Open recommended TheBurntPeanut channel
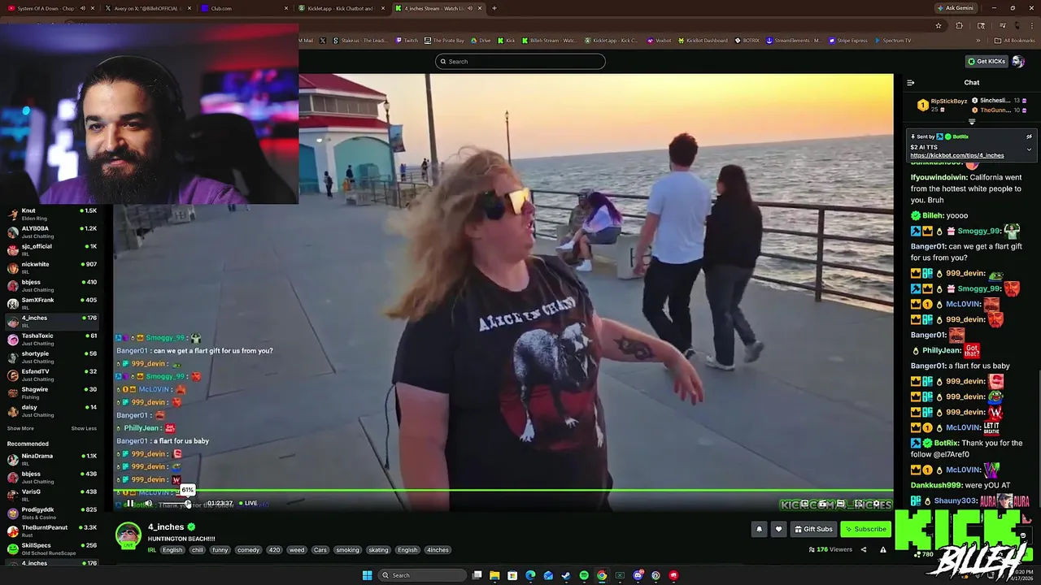Image resolution: width=1041 pixels, height=585 pixels. click(51, 531)
